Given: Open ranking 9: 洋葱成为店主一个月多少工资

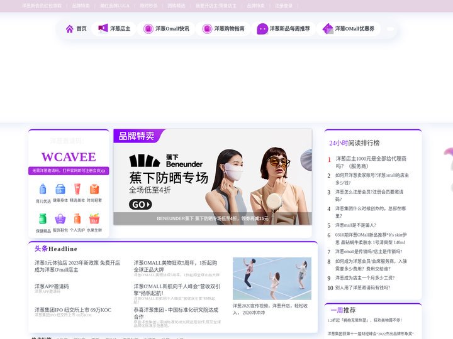Looking at the screenshot, I should point(364,278).
